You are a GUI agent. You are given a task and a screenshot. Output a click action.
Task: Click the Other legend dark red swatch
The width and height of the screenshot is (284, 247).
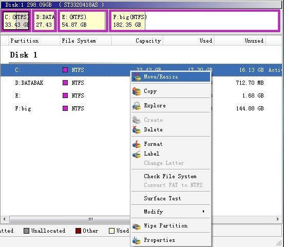coord(78,231)
